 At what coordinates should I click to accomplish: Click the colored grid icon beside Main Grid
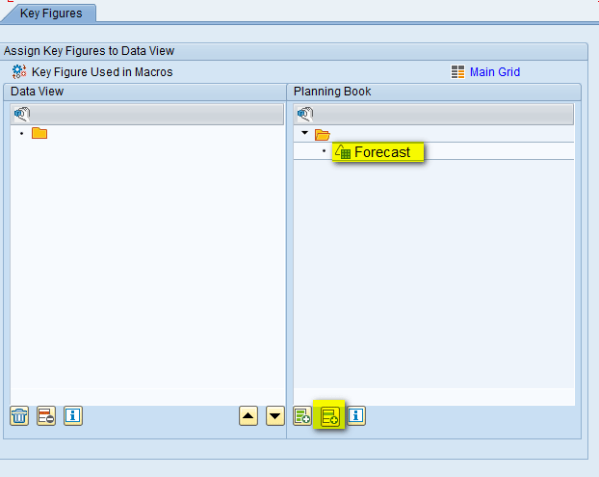click(458, 71)
